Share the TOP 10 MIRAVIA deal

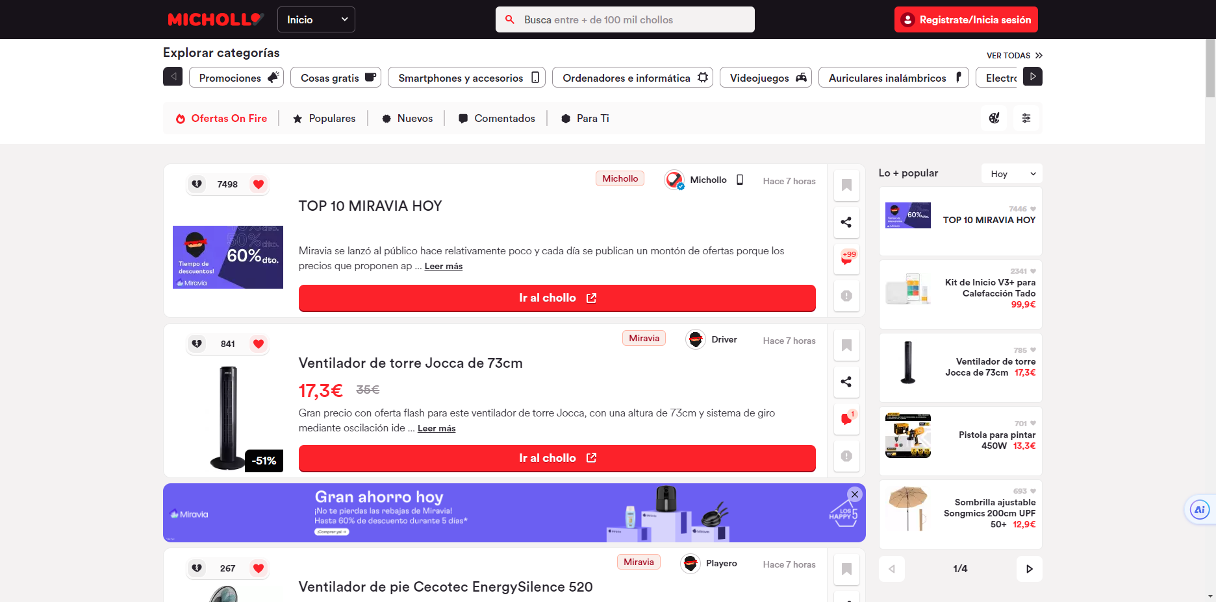tap(846, 222)
